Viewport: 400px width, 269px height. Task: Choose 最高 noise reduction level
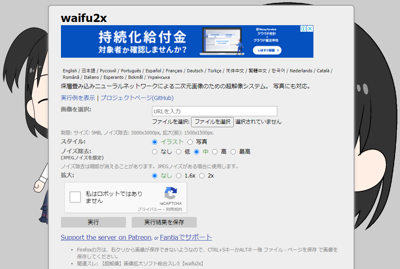pos(233,152)
